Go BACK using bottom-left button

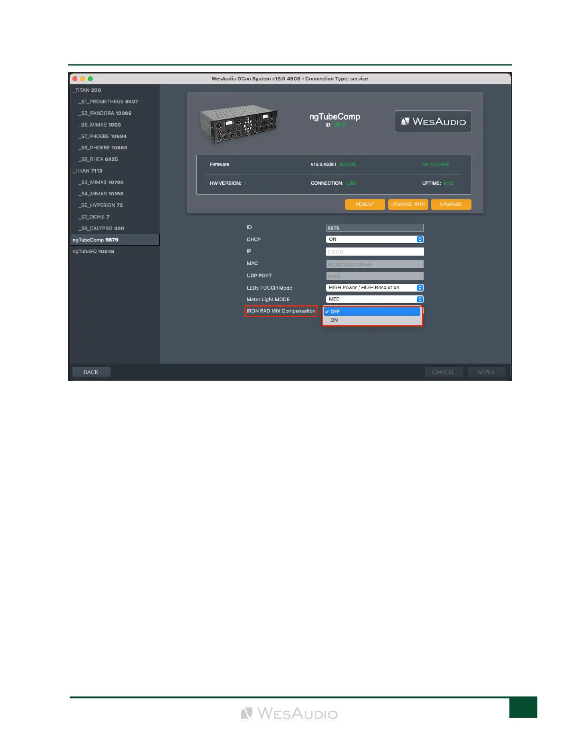91,372
